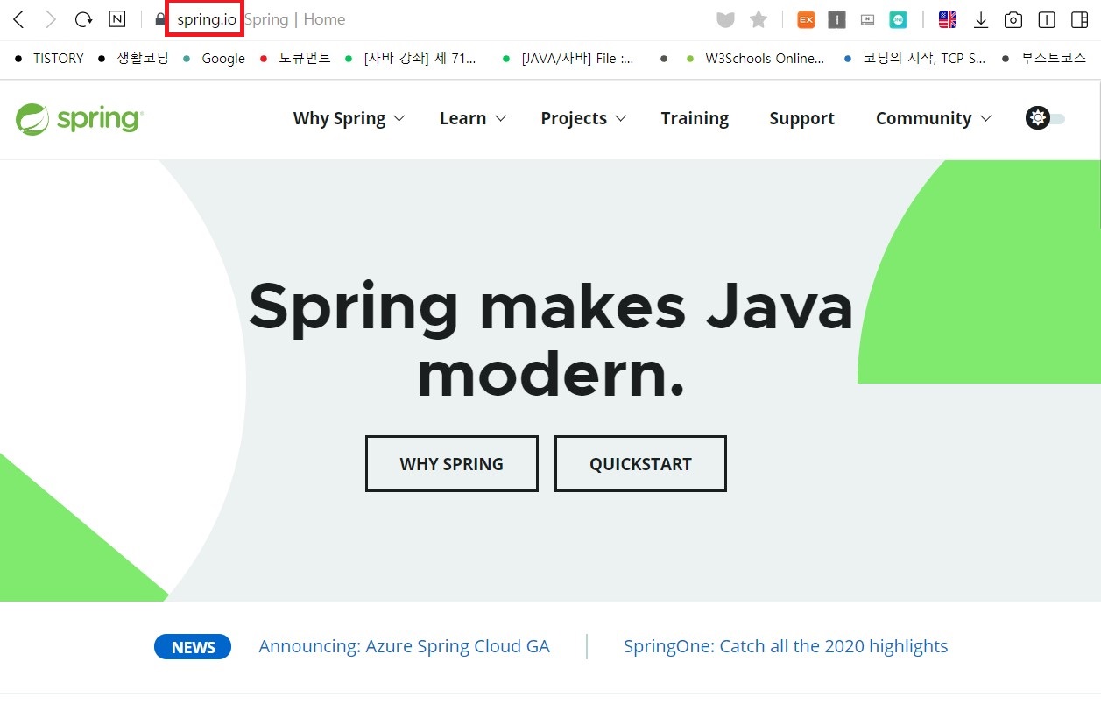Click the monitor-shaped N extension icon
The image size is (1101, 725).
(867, 19)
